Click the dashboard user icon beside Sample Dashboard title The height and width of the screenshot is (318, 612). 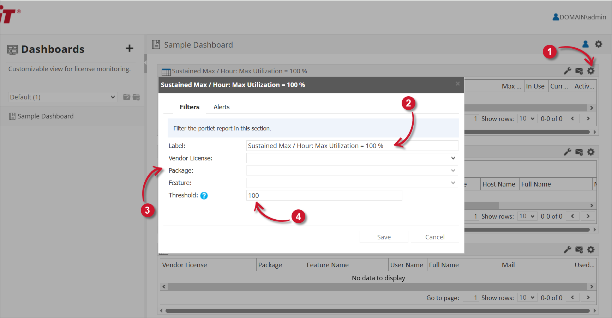pyautogui.click(x=586, y=44)
